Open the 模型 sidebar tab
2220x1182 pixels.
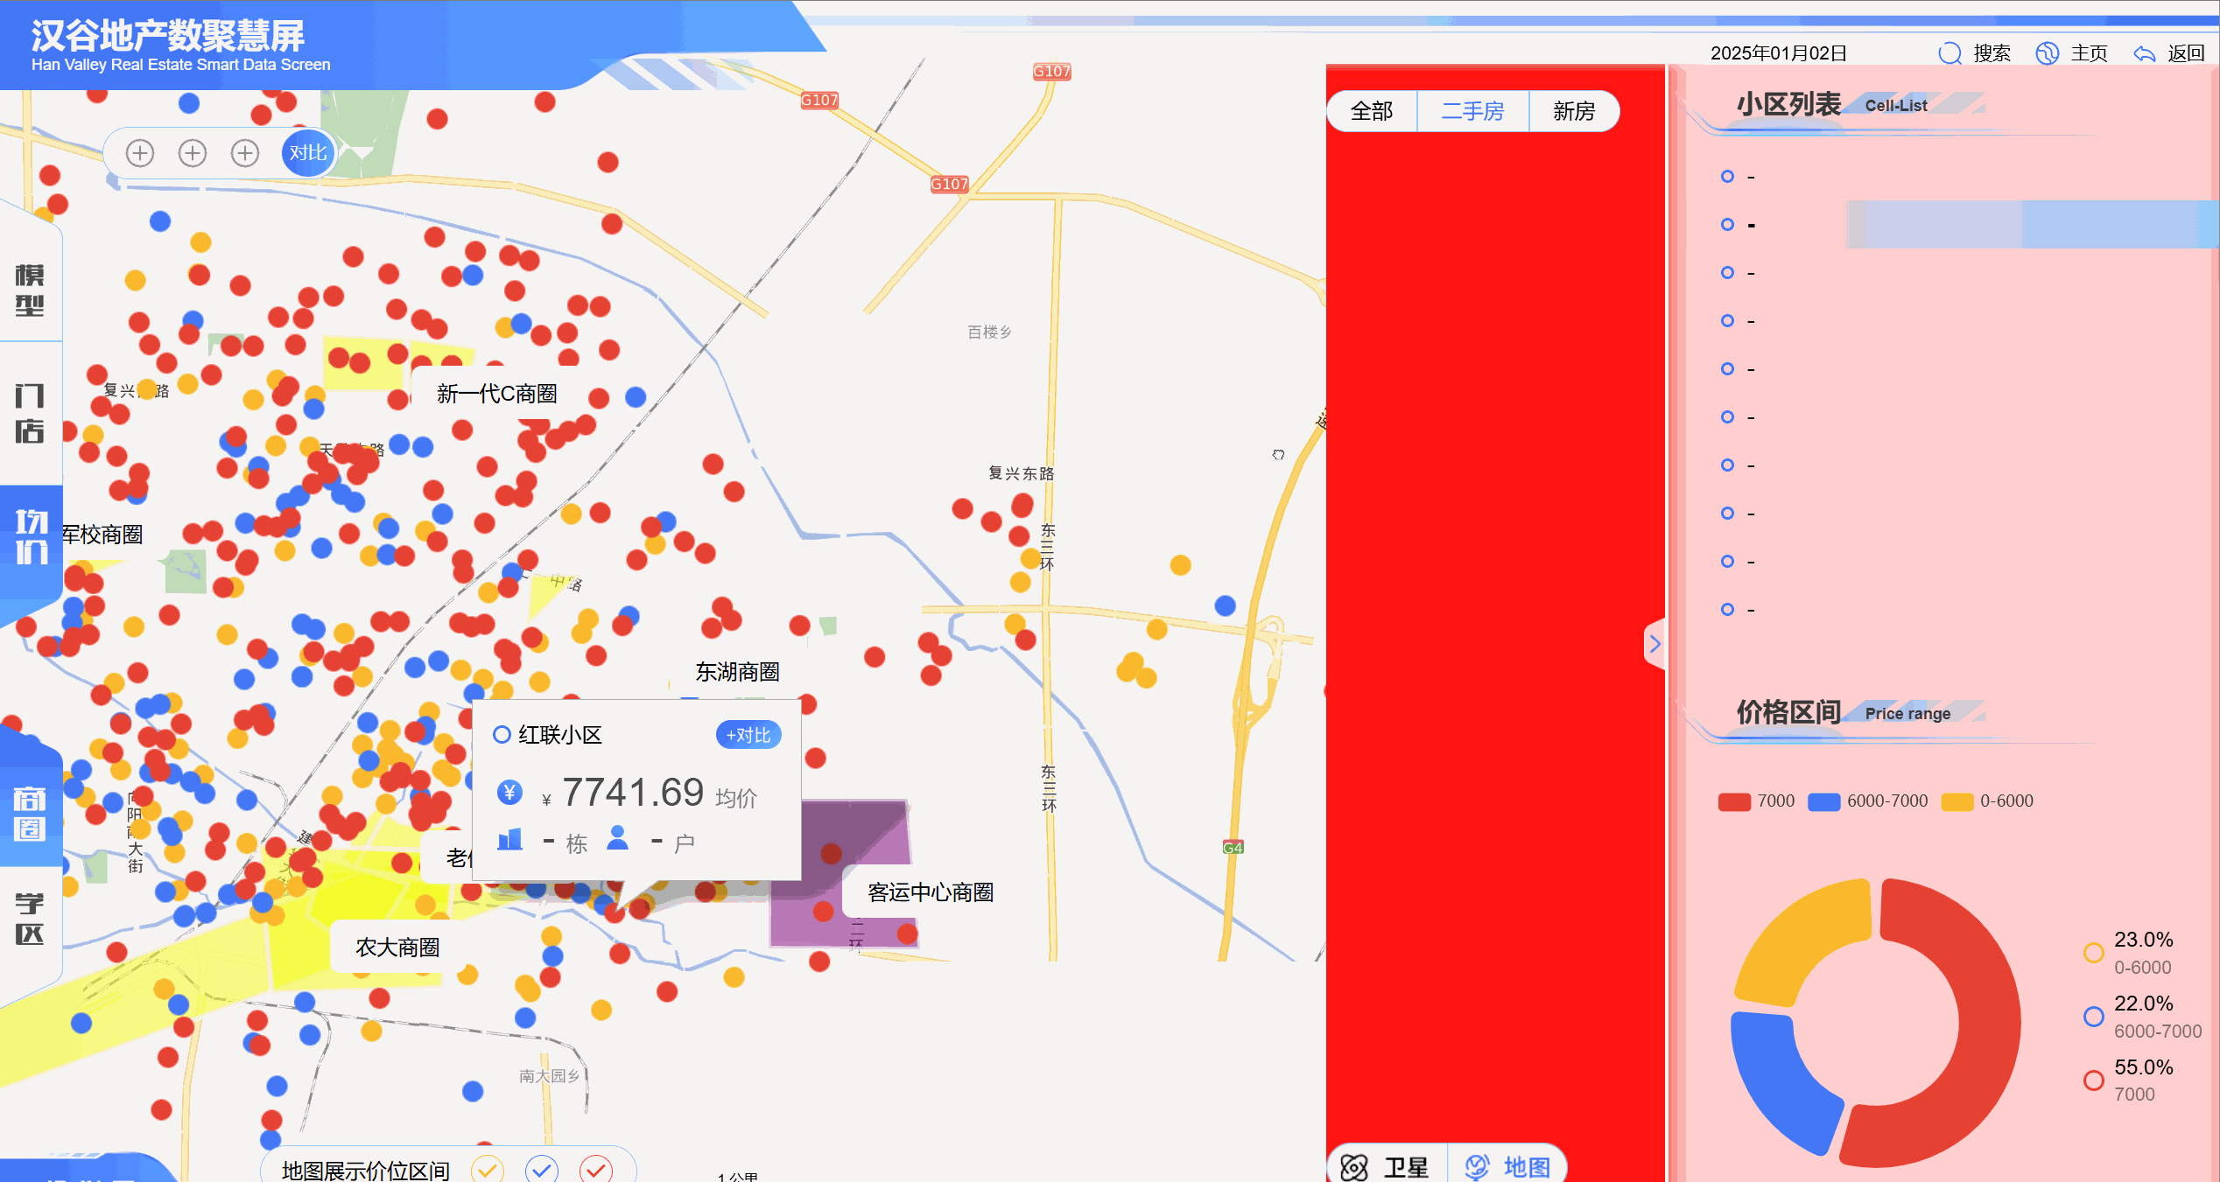30,290
